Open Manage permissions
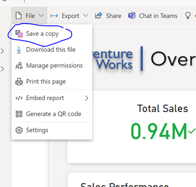The image size is (196, 187). pyautogui.click(x=52, y=65)
